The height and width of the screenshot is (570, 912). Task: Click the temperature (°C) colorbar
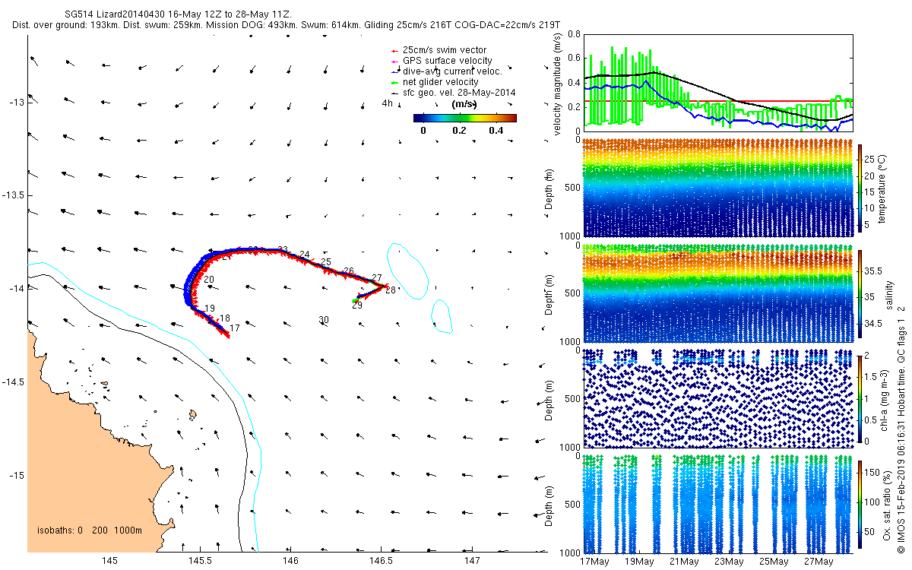860,188
